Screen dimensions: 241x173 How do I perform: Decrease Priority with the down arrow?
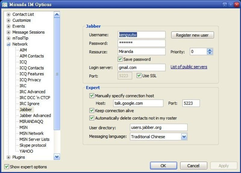210,53
